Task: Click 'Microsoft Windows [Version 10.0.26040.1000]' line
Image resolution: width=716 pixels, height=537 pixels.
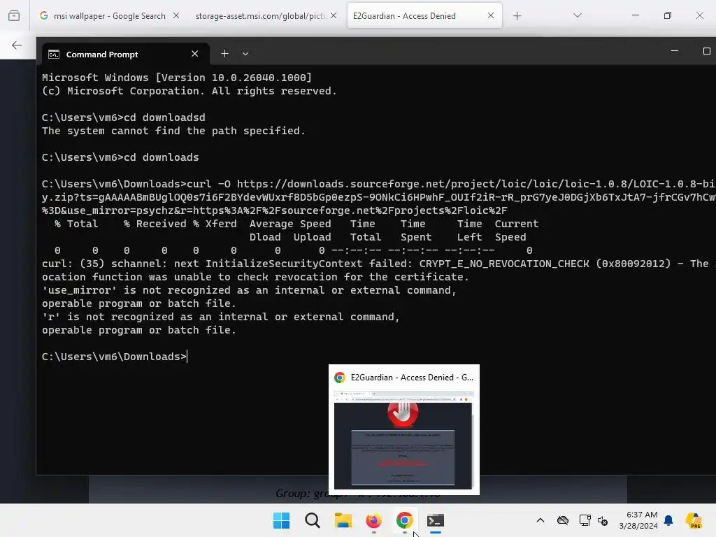Action: coord(177,78)
